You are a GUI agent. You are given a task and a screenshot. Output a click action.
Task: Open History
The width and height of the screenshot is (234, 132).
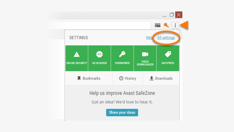[128, 78]
